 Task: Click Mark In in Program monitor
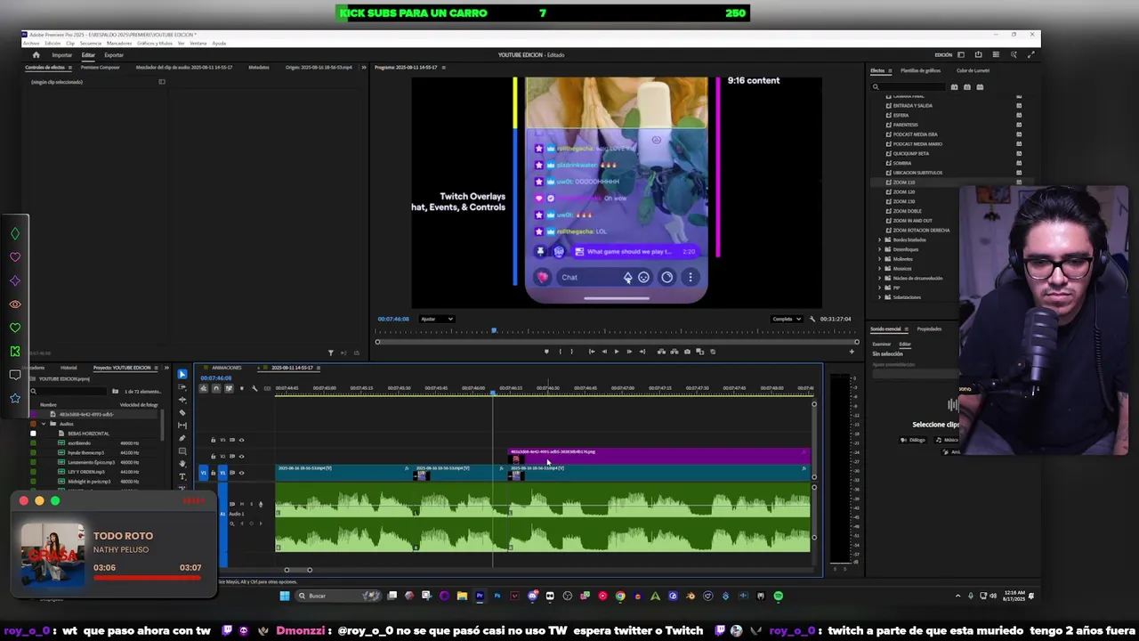560,352
